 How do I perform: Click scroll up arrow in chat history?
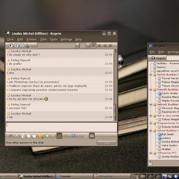115,51
